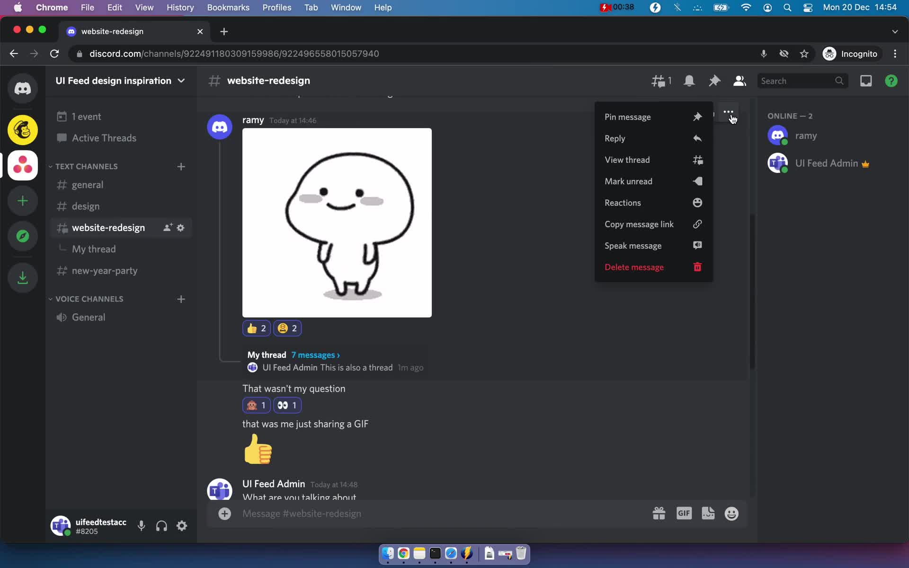Screen dimensions: 909x568
Task: Select the Reactions emoji icon
Action: click(697, 202)
